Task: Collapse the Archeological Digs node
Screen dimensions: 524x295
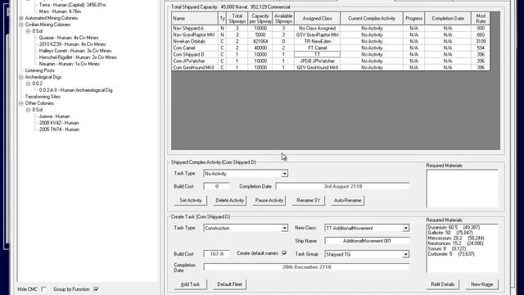Action: point(21,77)
